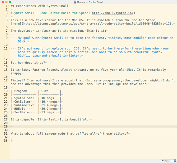The image size is (177, 163).
Task: Click the "CotEditor" table cell
Action: click(x=22, y=102)
